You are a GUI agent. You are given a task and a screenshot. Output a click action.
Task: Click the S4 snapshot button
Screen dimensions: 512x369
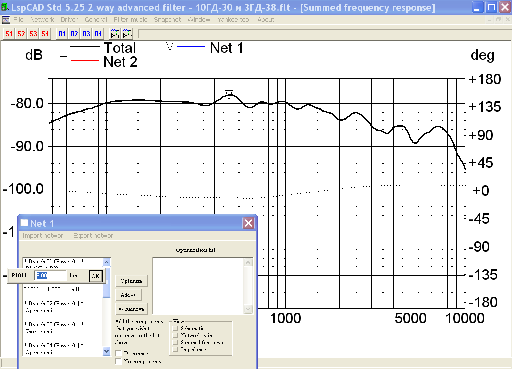tap(45, 34)
